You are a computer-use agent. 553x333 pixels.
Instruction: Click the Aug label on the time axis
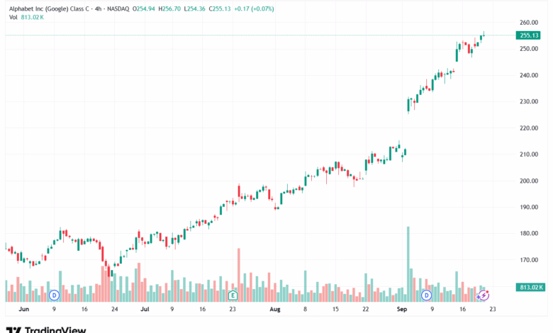[x=275, y=310]
